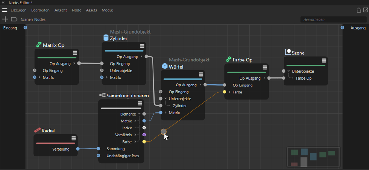Screen dimensions: 369x170
Task: Click the plus icon to add node
Action: (5, 19)
